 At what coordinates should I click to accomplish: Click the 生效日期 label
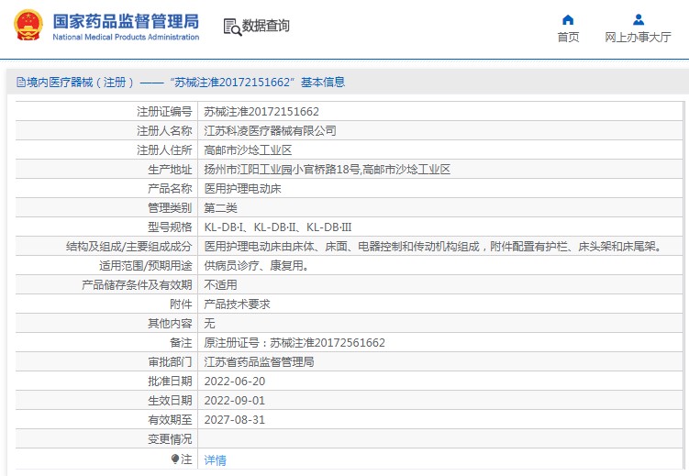[x=170, y=401]
